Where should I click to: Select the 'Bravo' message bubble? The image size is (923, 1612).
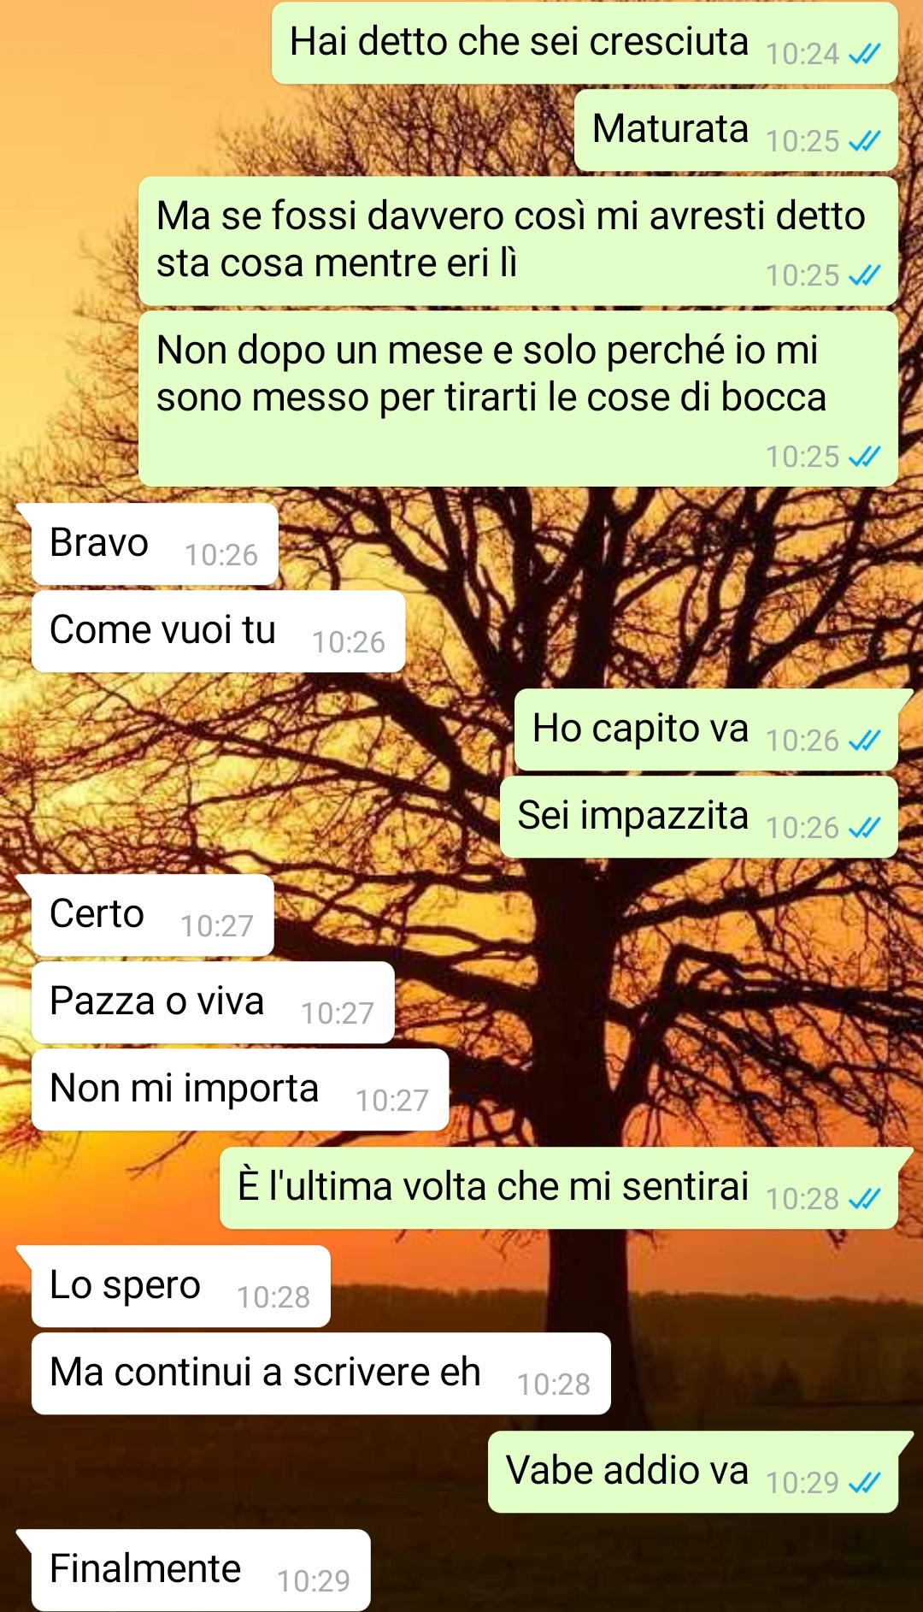point(154,544)
